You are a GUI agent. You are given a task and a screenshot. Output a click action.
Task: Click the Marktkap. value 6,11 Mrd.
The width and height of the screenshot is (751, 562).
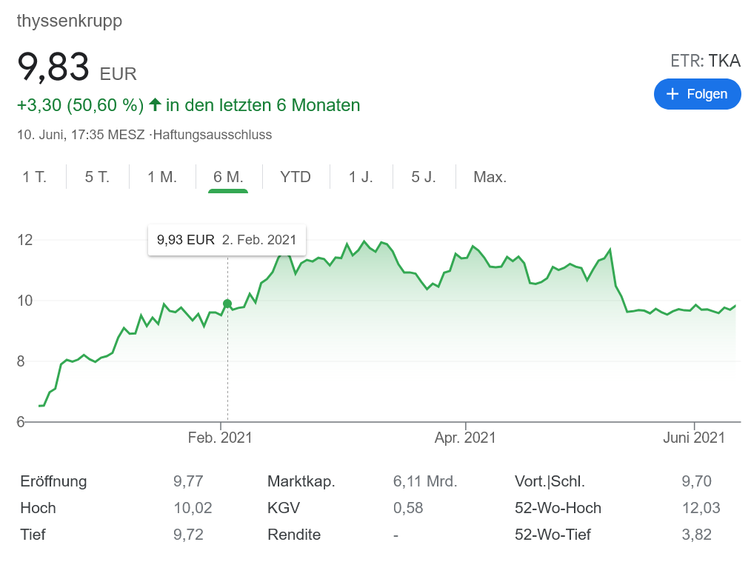point(424,481)
